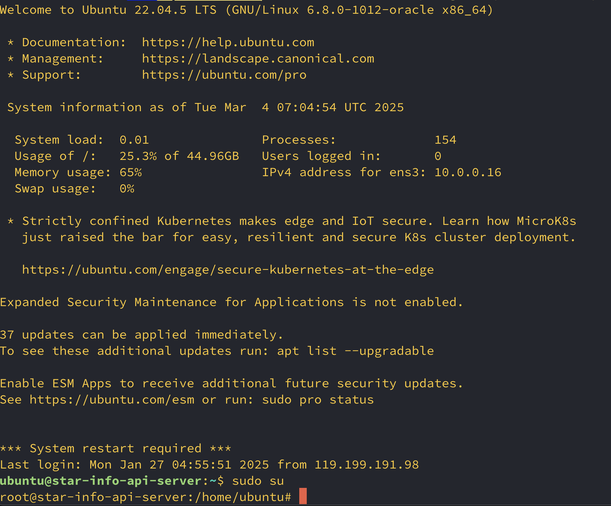Click the 'Welcome to Ubuntu 22.04.5 LTS' line
This screenshot has height=506, width=611.
[108, 10]
